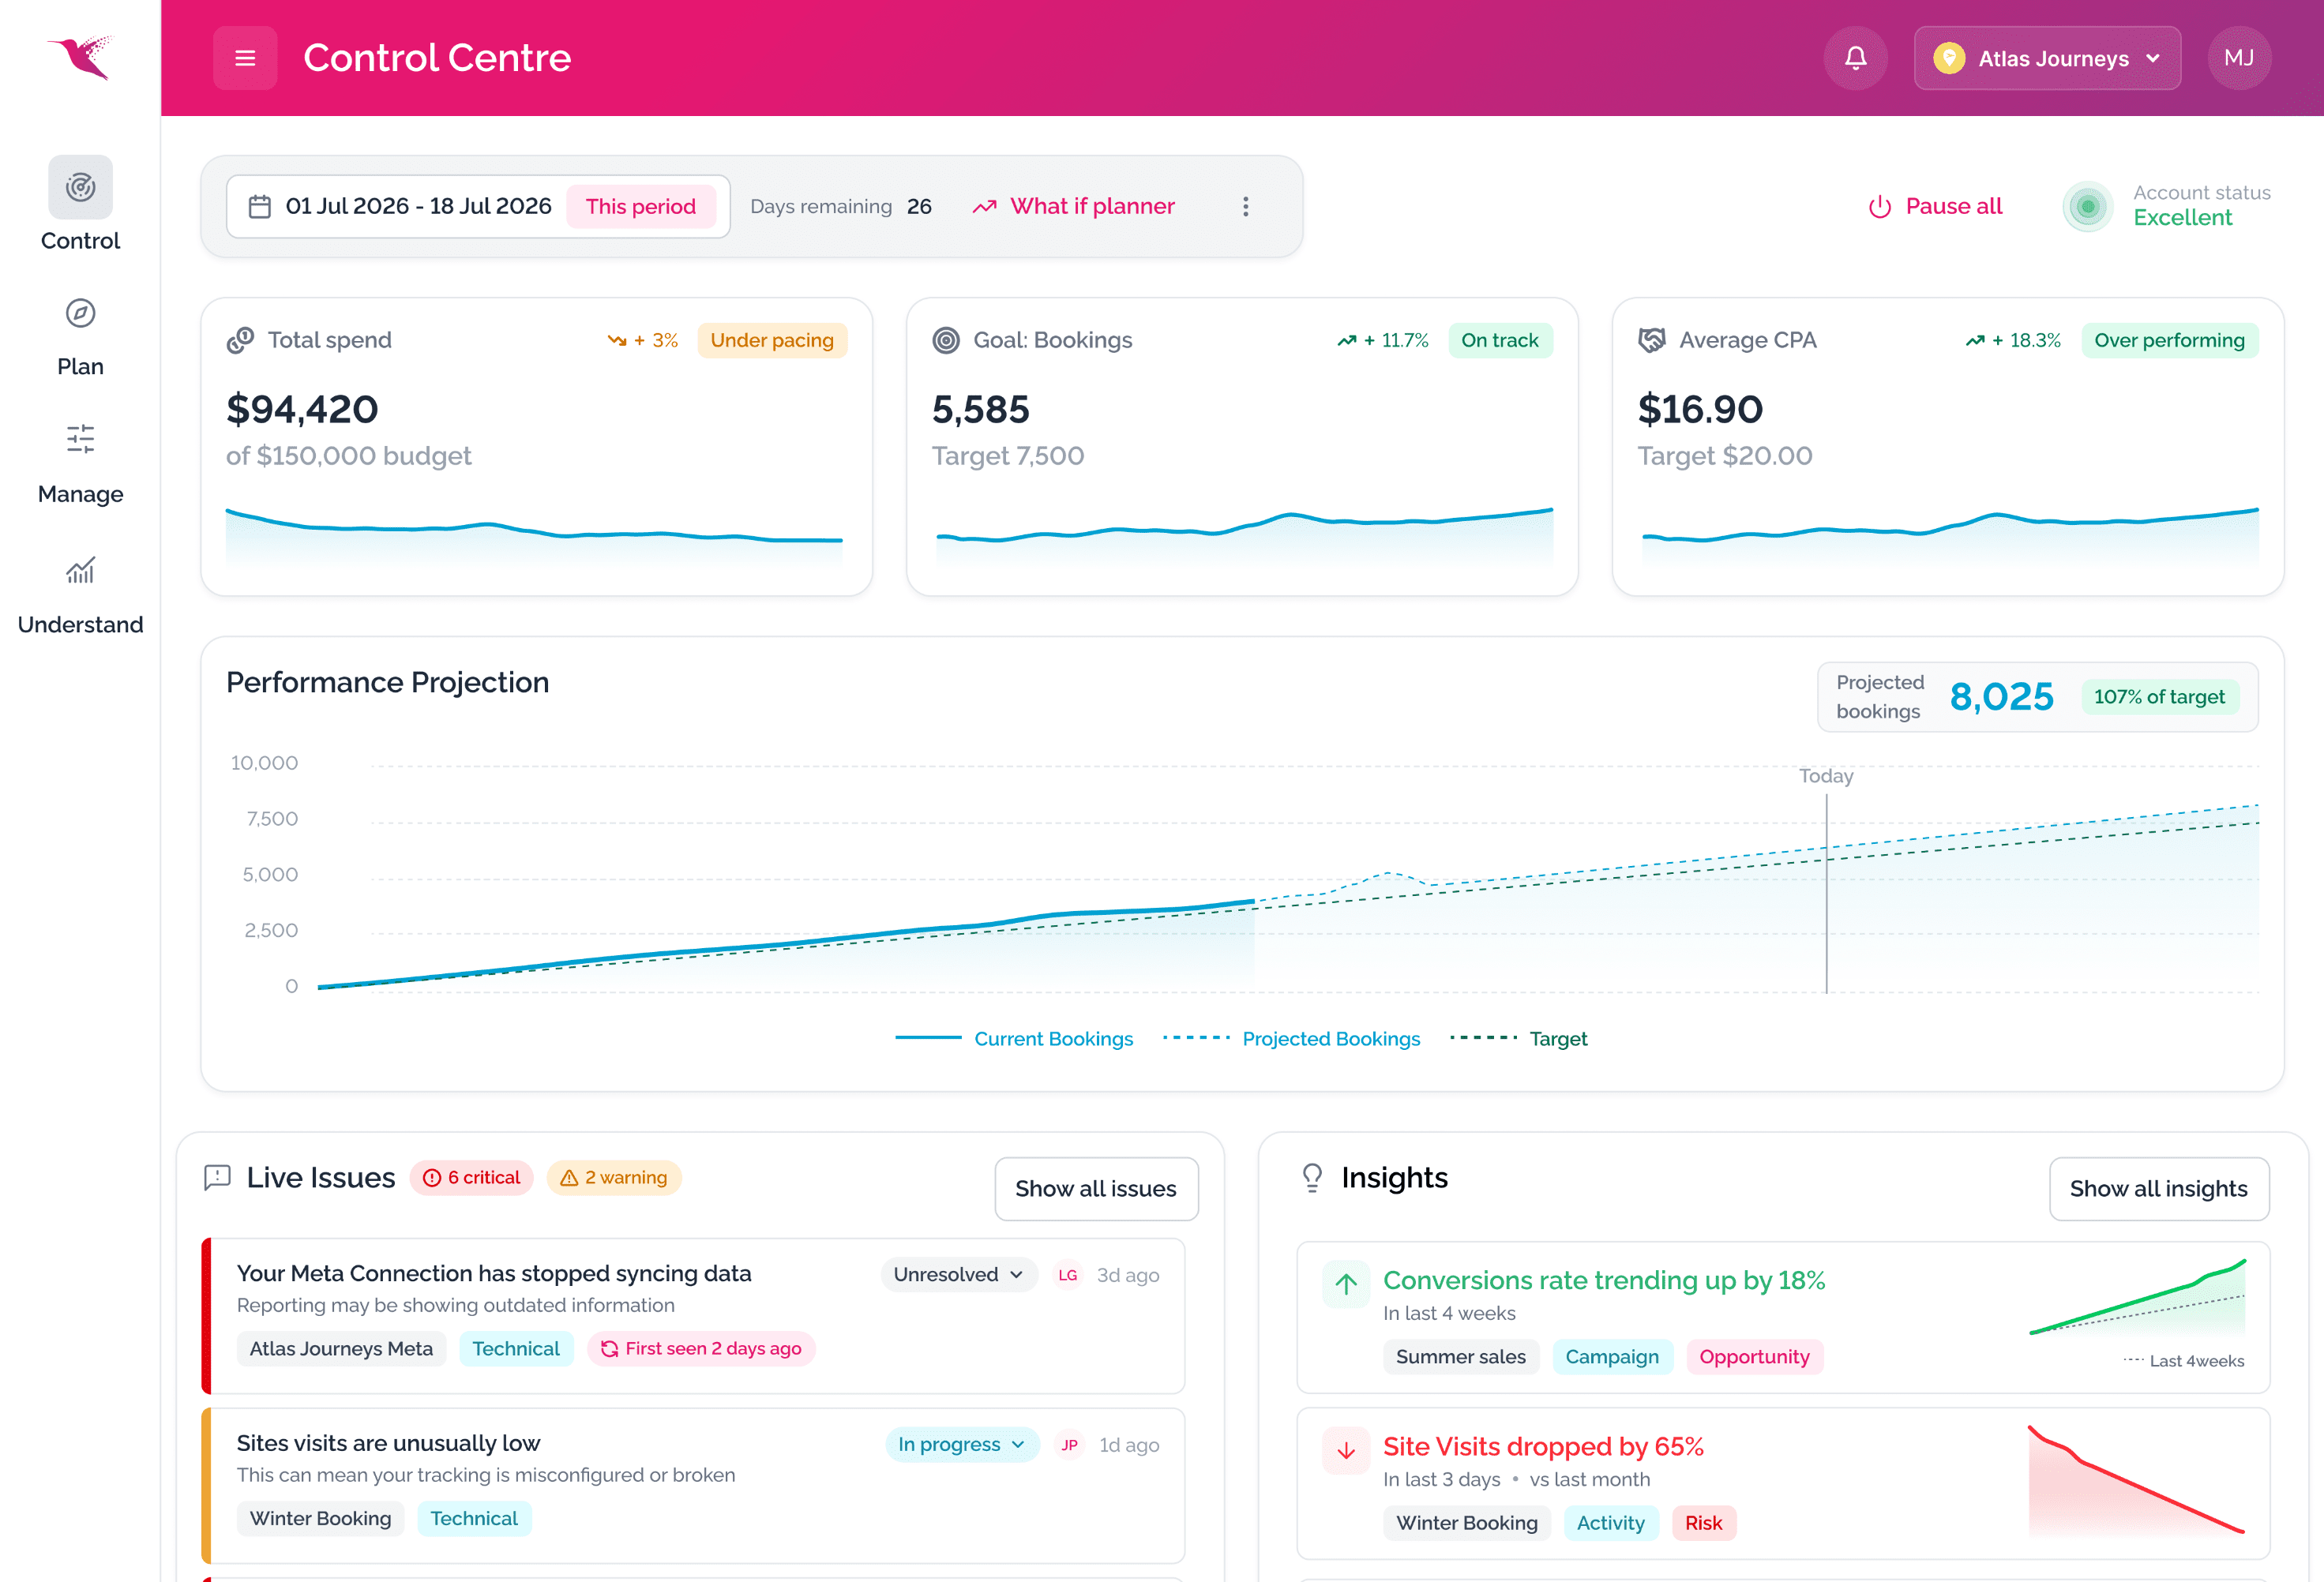The image size is (2324, 1582).
Task: Click the Total spend trend arrow
Action: [x=616, y=340]
